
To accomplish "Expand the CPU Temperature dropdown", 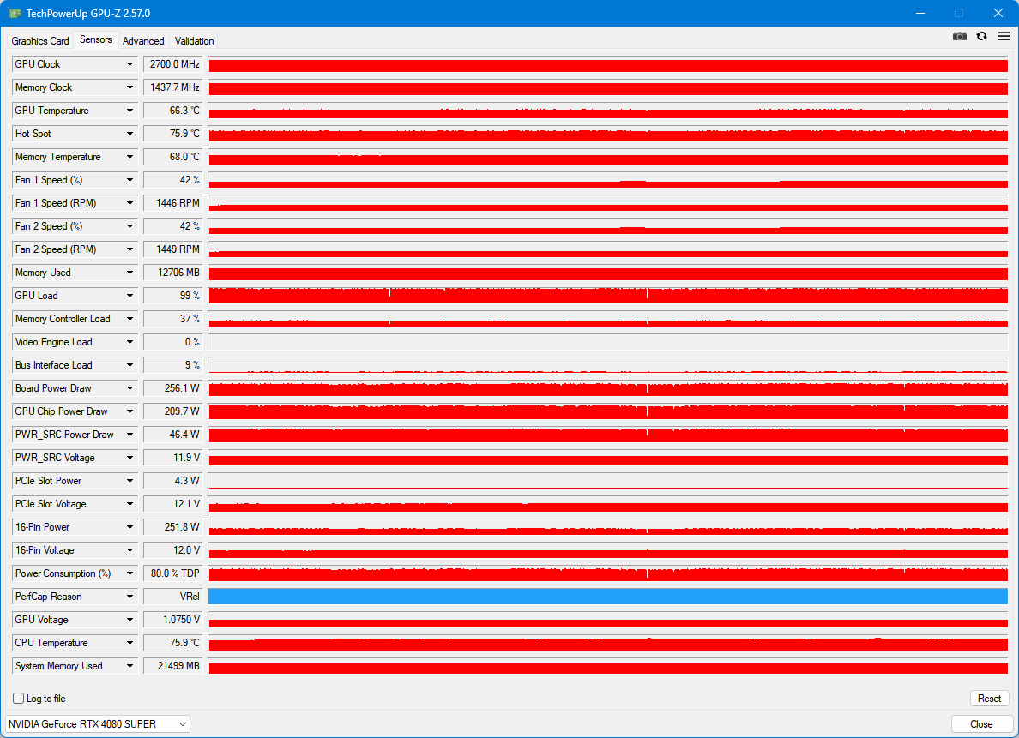I will coord(75,643).
